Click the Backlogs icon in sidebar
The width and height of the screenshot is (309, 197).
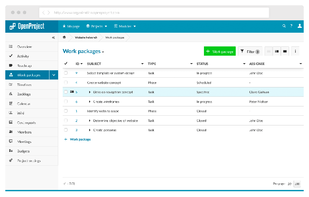tap(11, 94)
